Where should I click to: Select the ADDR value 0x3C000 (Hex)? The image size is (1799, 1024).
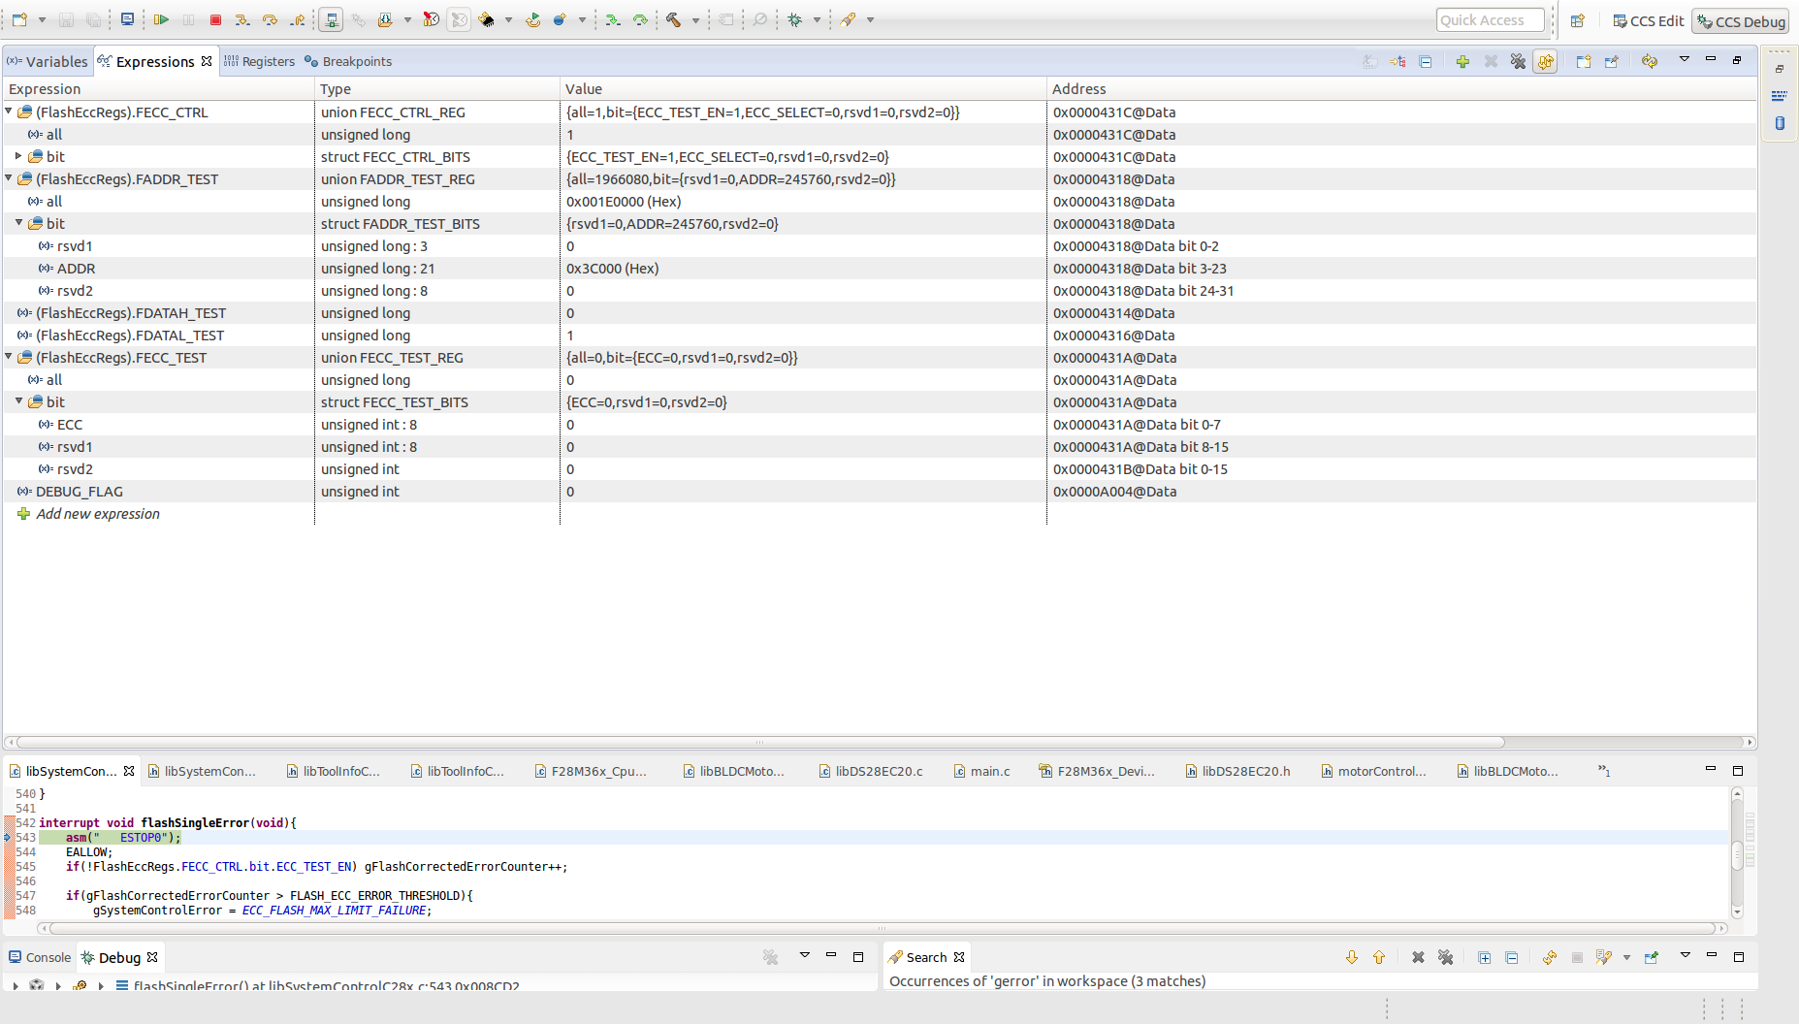coord(613,269)
